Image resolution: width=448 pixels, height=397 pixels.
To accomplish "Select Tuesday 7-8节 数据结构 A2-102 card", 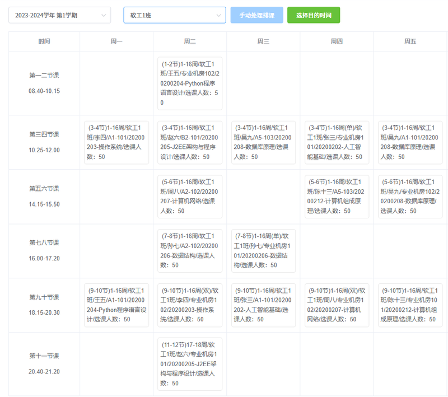I will tap(190, 251).
